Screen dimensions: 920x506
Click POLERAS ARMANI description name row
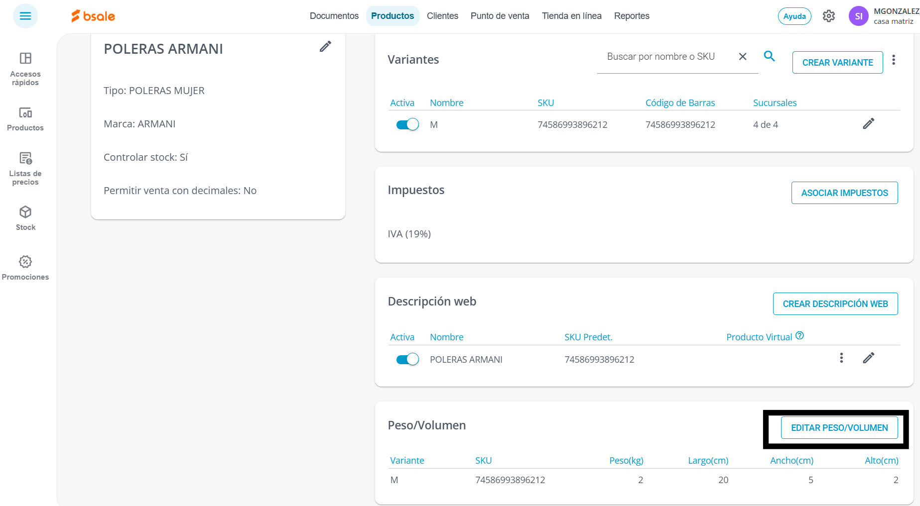point(466,360)
